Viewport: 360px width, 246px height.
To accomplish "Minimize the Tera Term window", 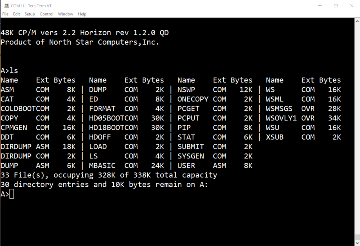I will click(319, 6).
